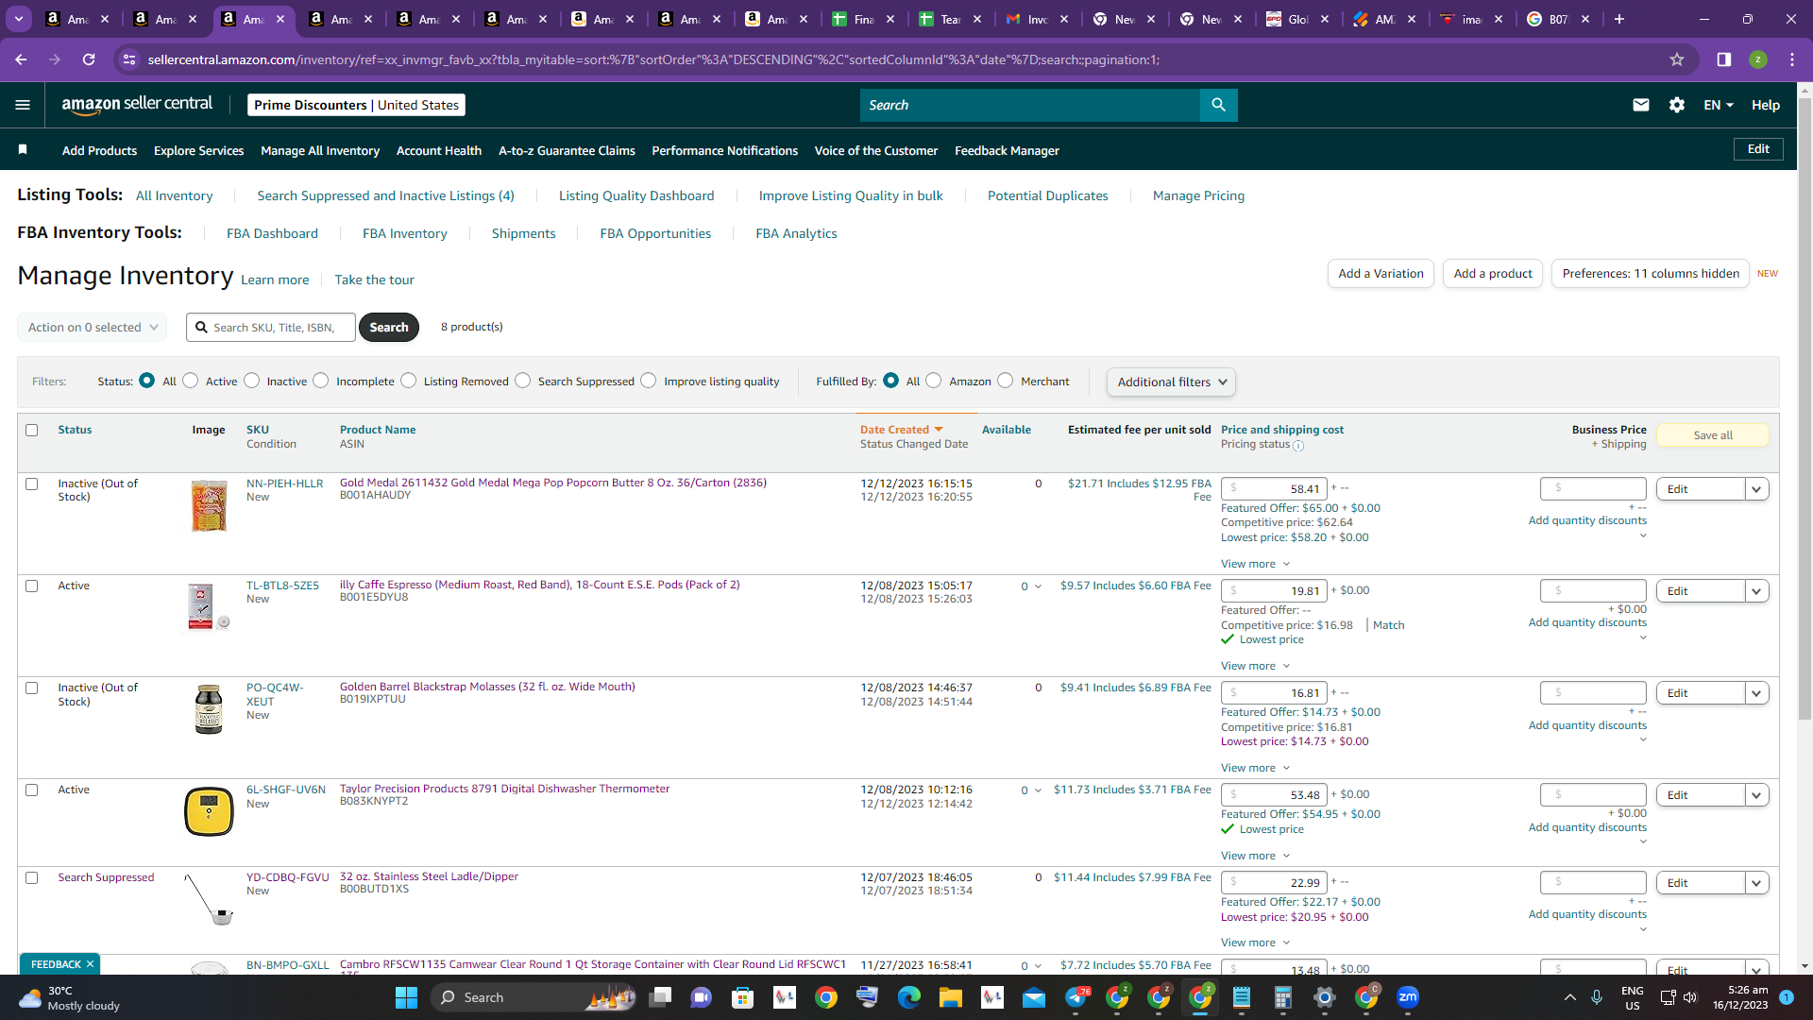Open Edit dropdown arrow for illy Caffe Espresso
Viewport: 1813px width, 1020px height.
(x=1756, y=591)
